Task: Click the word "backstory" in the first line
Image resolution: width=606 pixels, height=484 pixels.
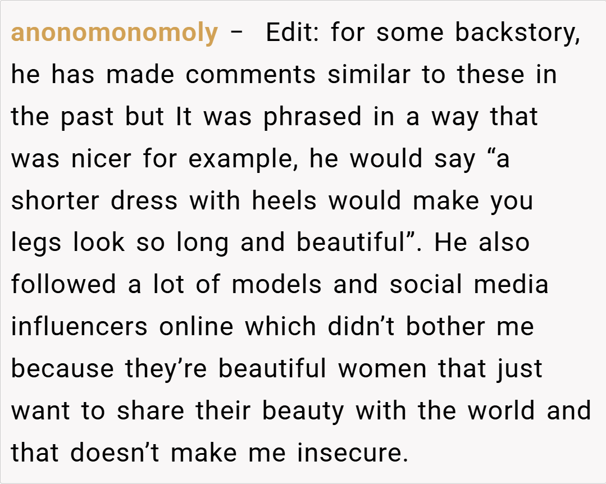Action: pyautogui.click(x=516, y=33)
